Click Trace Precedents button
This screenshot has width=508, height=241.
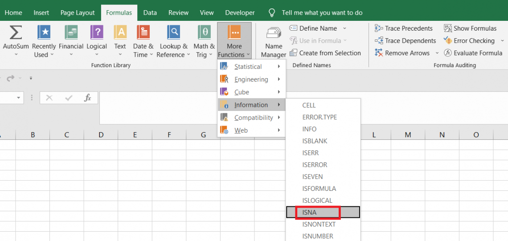point(404,28)
